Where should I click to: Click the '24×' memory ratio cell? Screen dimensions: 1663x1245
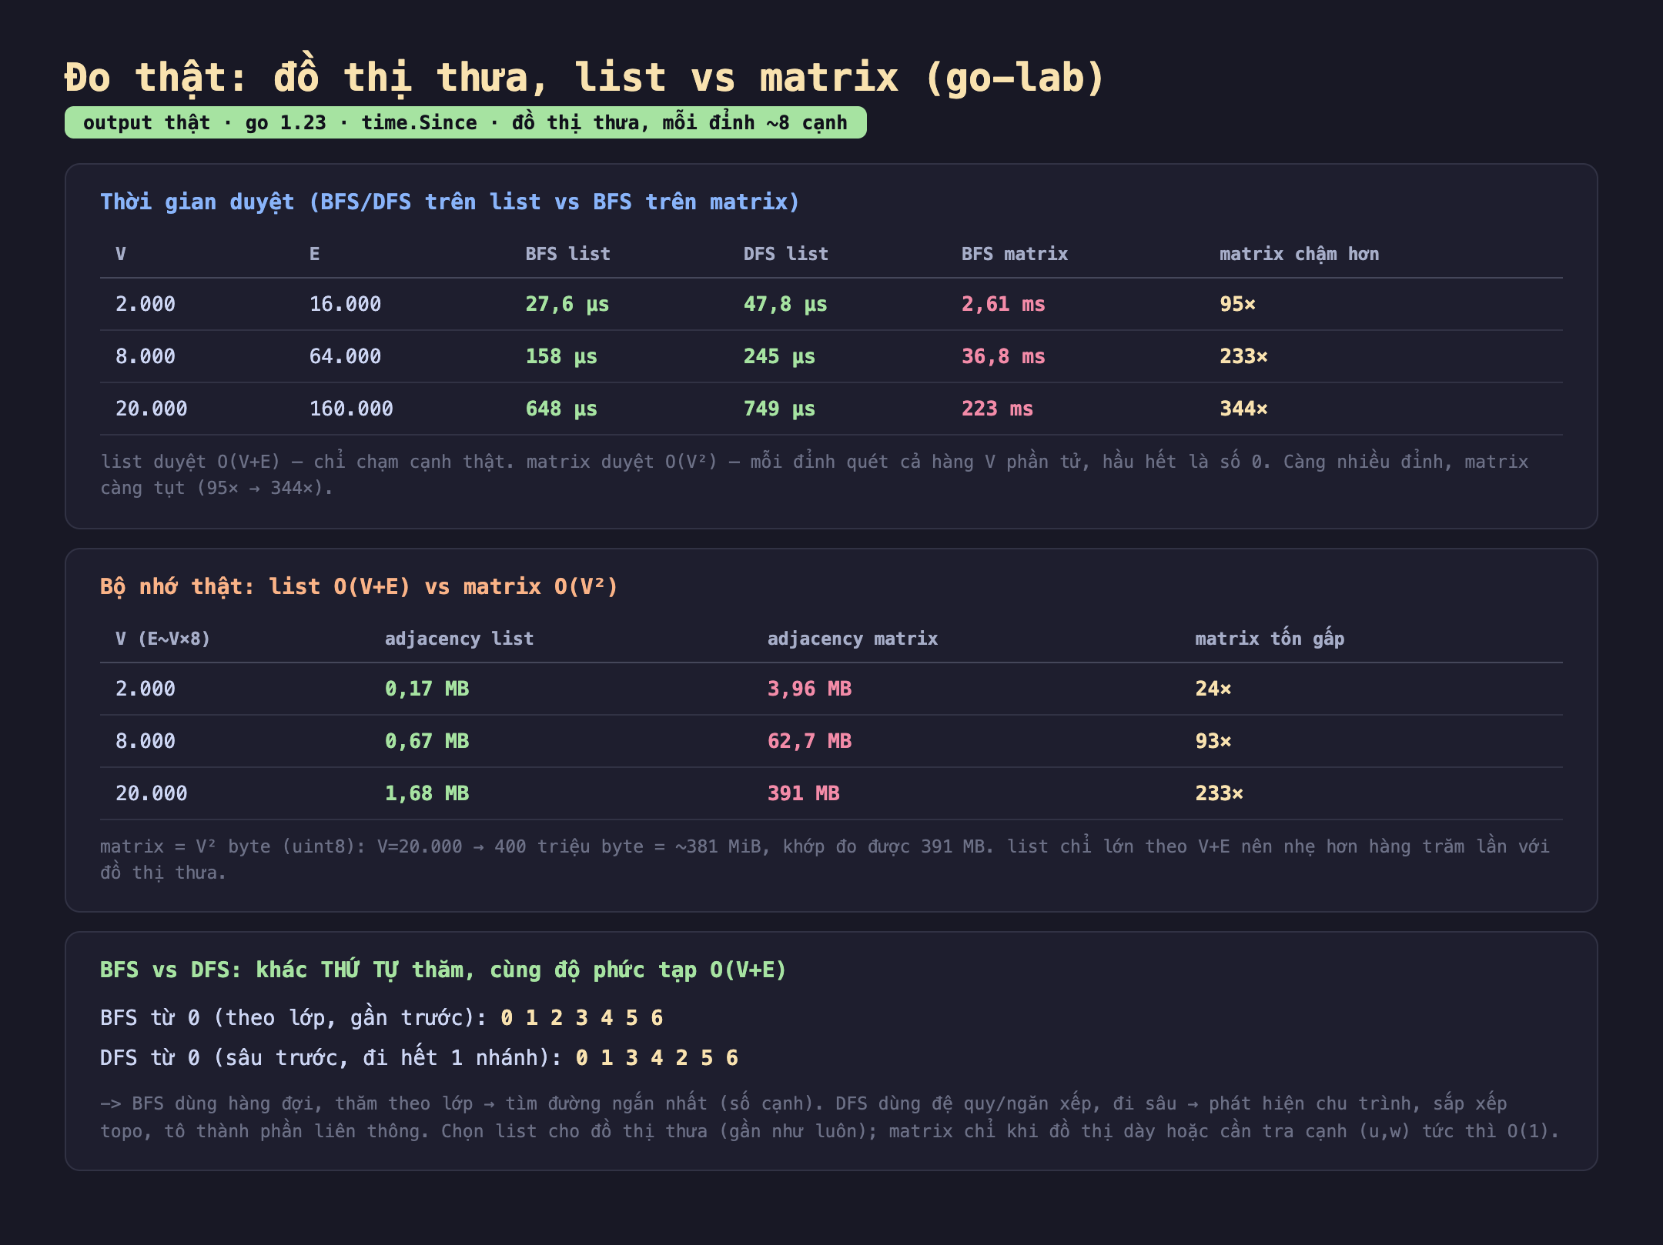click(x=1213, y=689)
